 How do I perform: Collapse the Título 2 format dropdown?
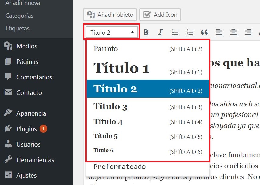pyautogui.click(x=112, y=32)
